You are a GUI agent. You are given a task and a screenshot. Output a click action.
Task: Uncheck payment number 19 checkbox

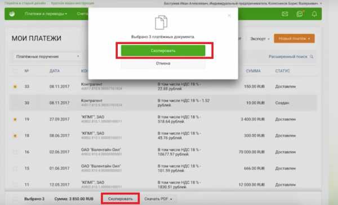click(x=15, y=119)
